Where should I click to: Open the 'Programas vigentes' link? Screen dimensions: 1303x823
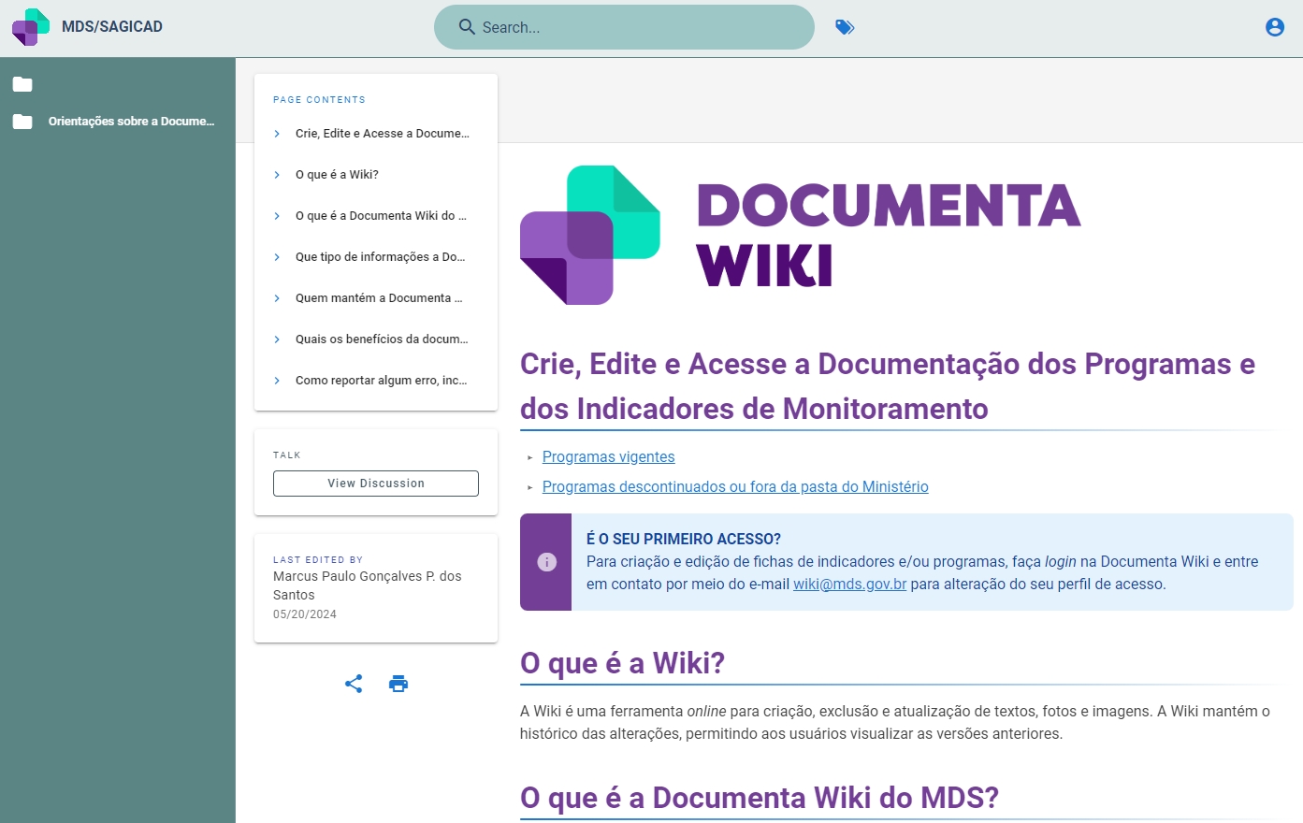tap(608, 456)
